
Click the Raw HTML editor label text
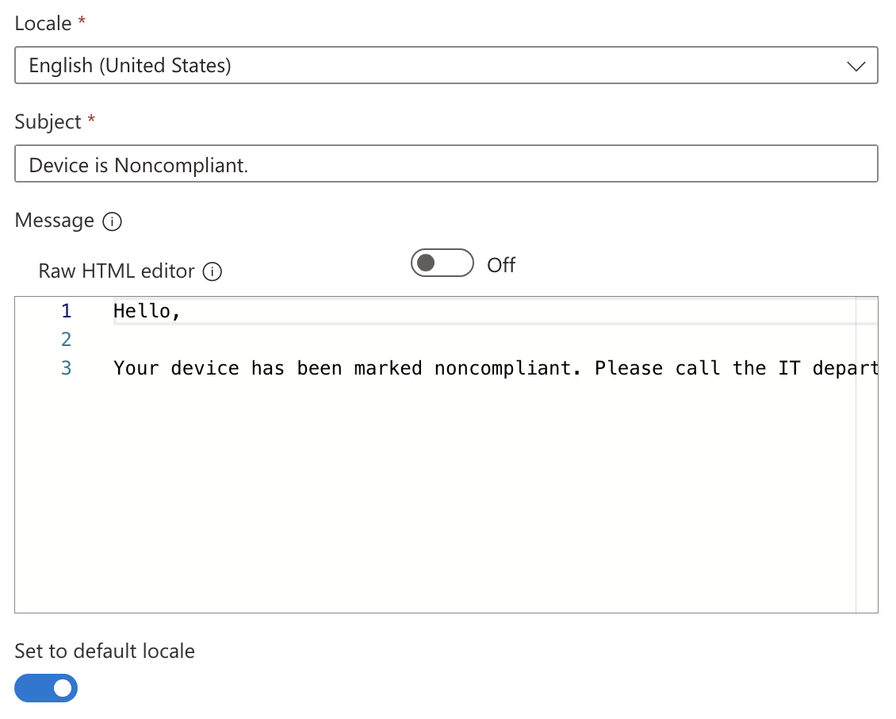[x=116, y=271]
